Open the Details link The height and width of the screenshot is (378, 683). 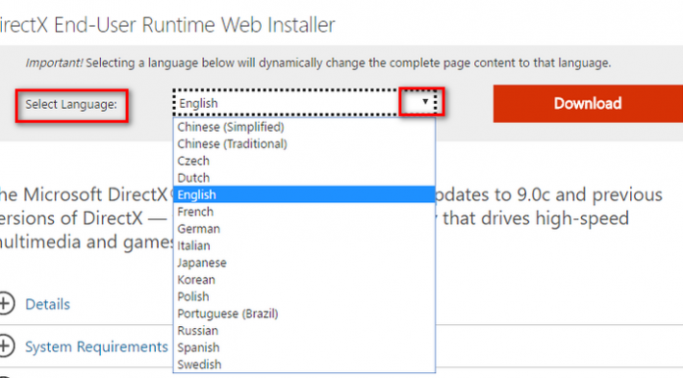47,304
